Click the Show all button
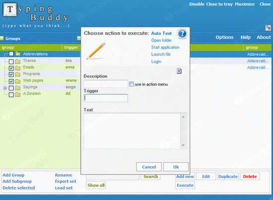273x200 pixels. click(x=96, y=185)
